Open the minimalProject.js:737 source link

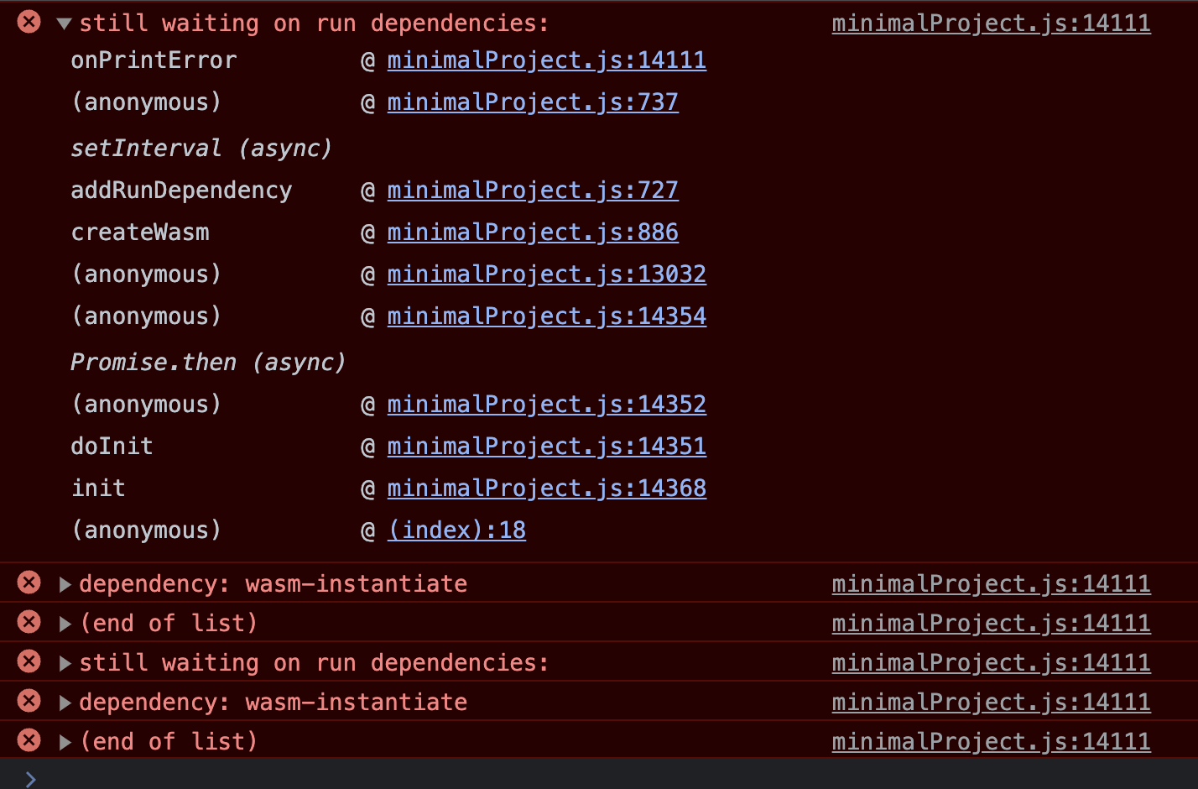point(532,102)
